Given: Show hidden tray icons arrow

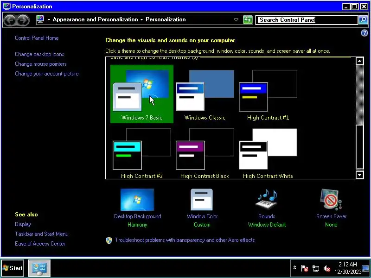Looking at the screenshot, I should (x=294, y=268).
